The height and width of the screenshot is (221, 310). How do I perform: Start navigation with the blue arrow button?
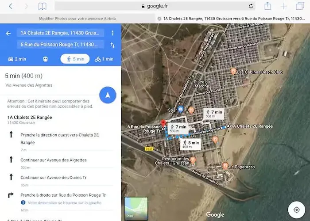[108, 95]
